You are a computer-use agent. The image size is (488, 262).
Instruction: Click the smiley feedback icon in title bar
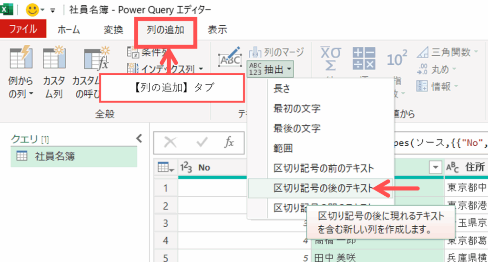32,10
